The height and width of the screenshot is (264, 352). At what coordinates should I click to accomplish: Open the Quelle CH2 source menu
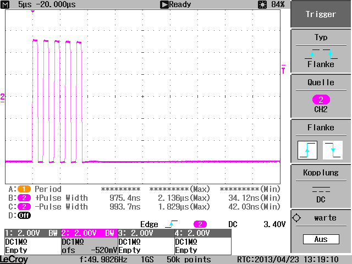click(x=321, y=96)
